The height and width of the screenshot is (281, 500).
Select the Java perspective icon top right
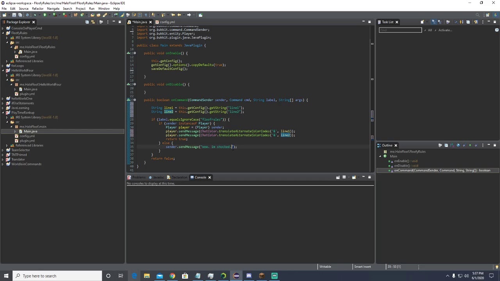[x=495, y=15]
